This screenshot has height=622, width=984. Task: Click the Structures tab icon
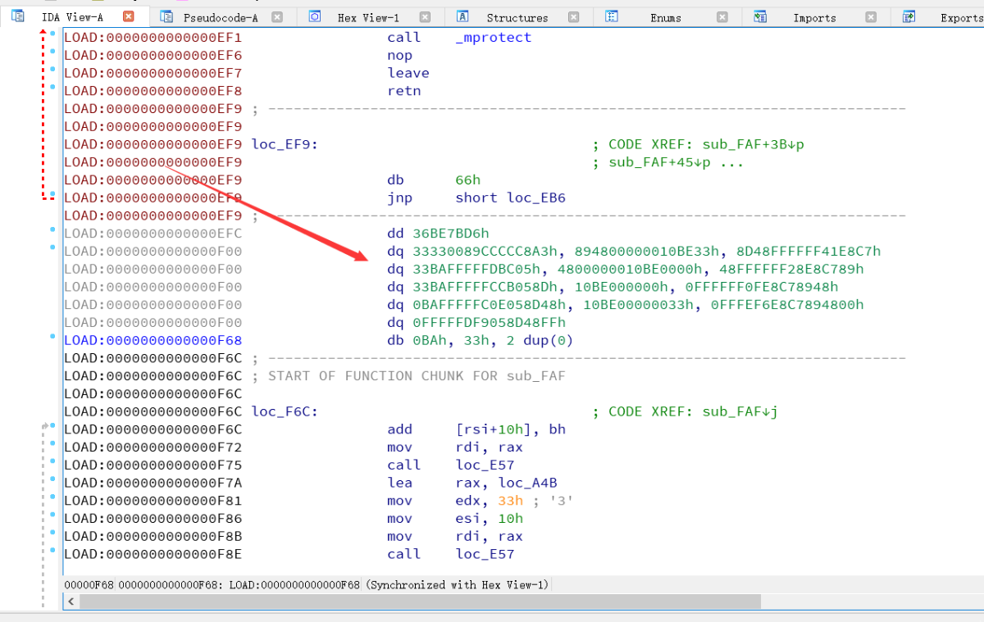[462, 16]
